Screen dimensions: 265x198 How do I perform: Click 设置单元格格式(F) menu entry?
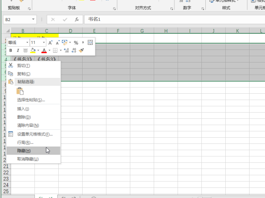click(x=34, y=134)
